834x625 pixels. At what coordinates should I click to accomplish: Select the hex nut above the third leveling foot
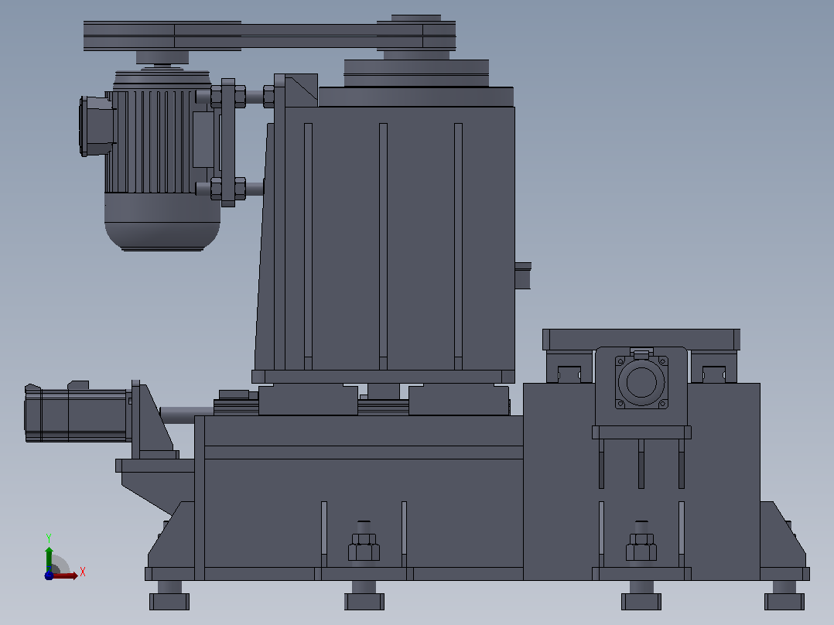coord(641,548)
